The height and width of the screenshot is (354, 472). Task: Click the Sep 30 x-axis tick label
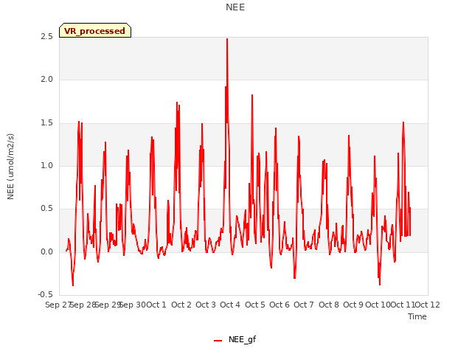[133, 305]
